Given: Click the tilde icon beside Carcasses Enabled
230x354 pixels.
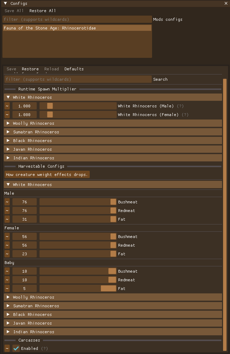Looking at the screenshot, I should [x=7, y=348].
